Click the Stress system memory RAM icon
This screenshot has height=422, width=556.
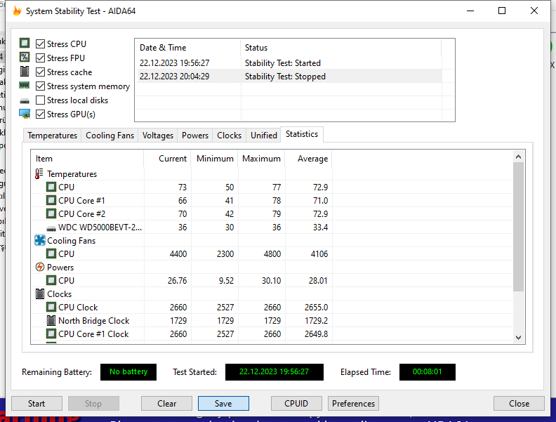click(25, 86)
